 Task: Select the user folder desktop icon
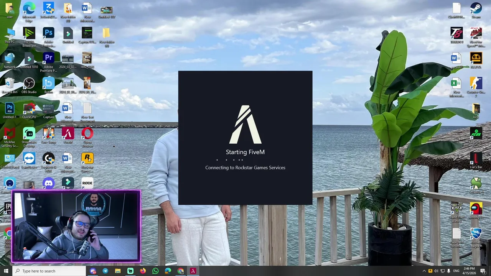10,10
